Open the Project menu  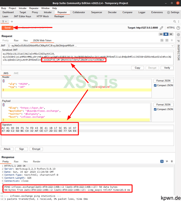point(12,8)
